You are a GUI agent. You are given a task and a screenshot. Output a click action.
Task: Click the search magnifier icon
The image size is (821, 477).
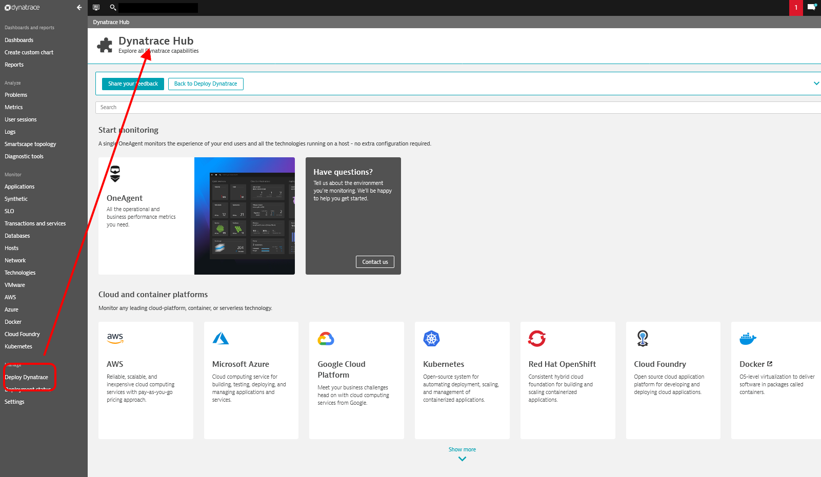[x=113, y=8]
